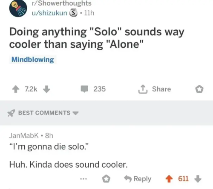This screenshot has height=189, width=213.
Task: Upvote the post with 7.2k points
Action: 16,89
